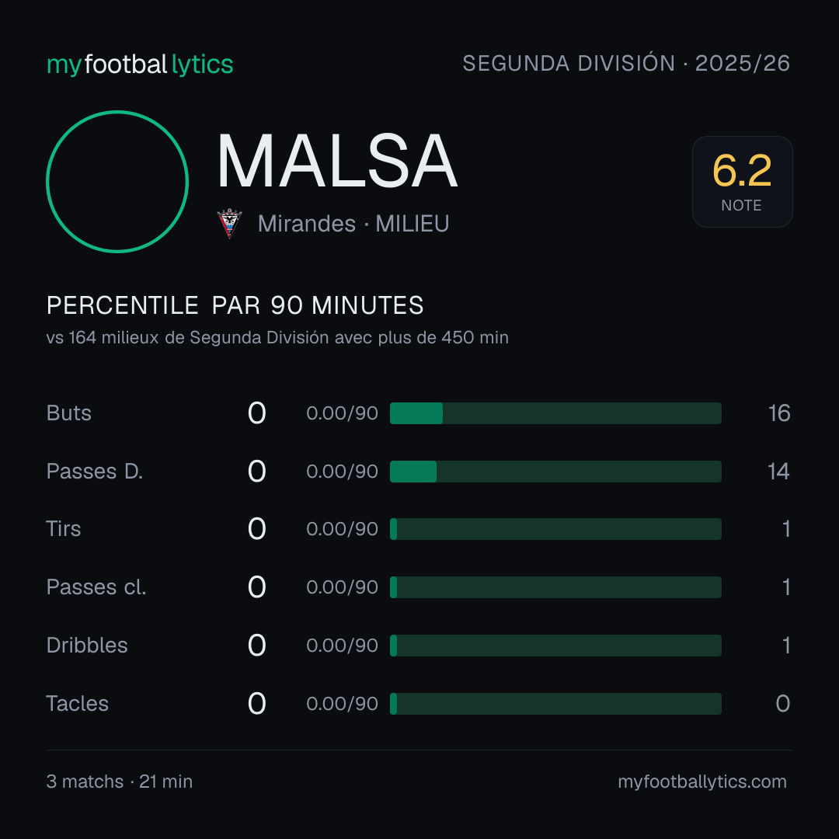Click the MALSA player name heading
The image size is (839, 839).
pyautogui.click(x=337, y=161)
